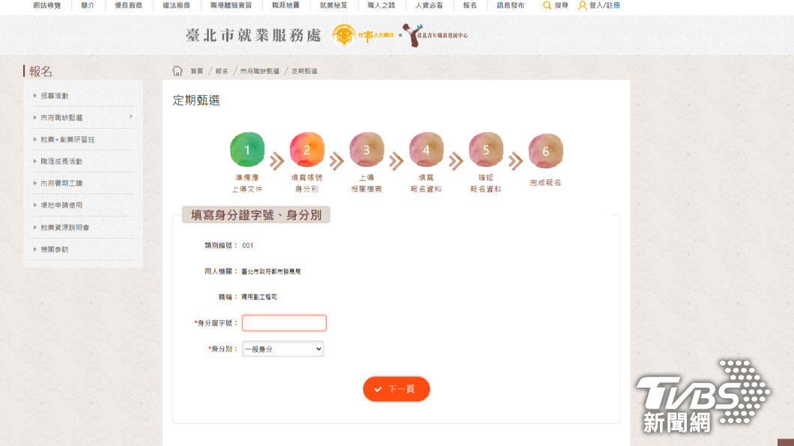Viewport: 794px width, 446px height.
Task: Open 簡介 in the top menu
Action: point(88,5)
